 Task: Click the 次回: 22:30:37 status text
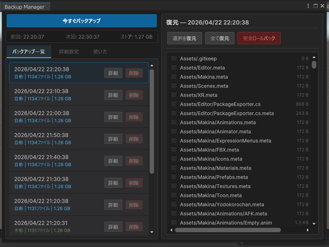pyautogui.click(x=83, y=37)
